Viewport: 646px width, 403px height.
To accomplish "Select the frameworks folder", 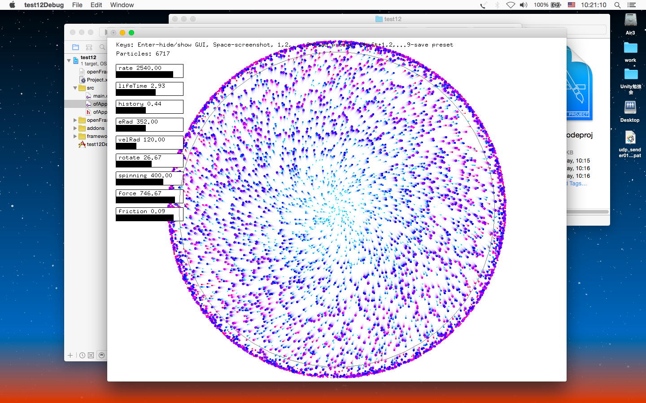I will click(93, 136).
